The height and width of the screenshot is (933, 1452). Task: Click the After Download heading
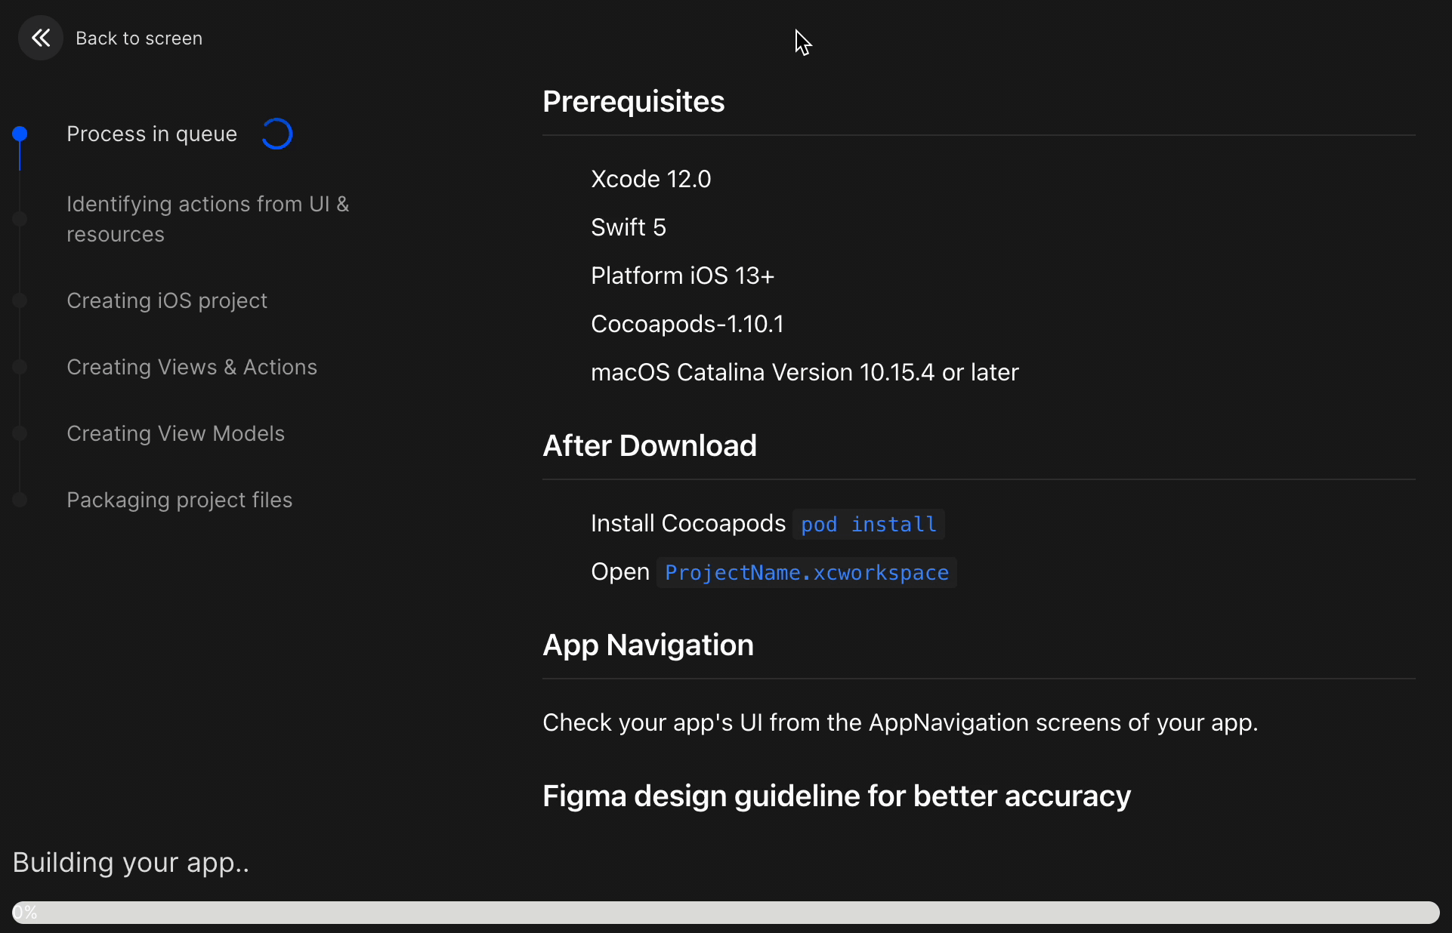pos(650,445)
